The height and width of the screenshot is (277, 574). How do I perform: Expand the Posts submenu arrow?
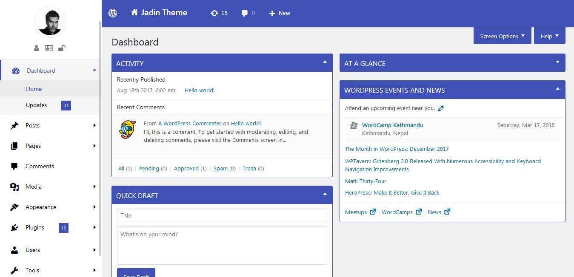coord(94,125)
